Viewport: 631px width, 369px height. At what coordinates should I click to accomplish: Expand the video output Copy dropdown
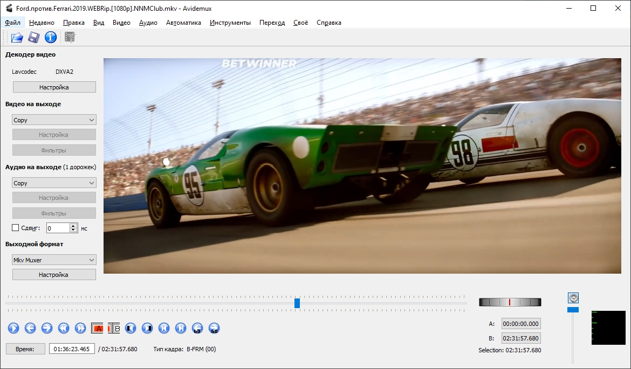pos(54,120)
